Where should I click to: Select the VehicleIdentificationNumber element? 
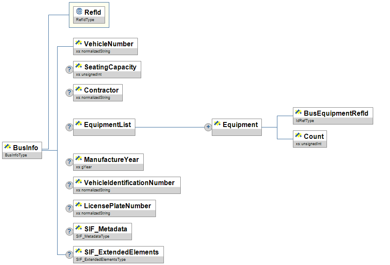point(126,183)
